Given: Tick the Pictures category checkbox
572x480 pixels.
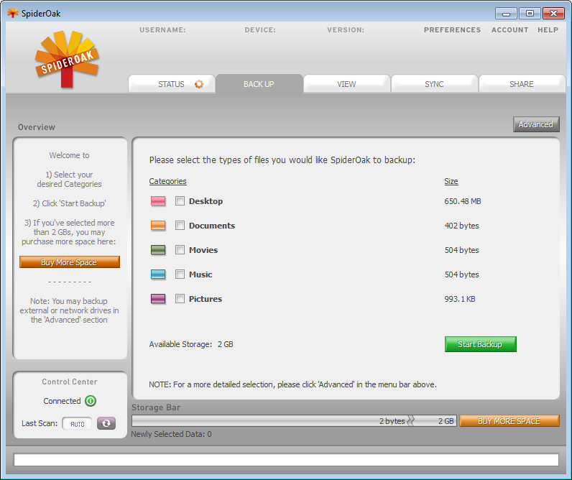Looking at the screenshot, I should (x=180, y=300).
